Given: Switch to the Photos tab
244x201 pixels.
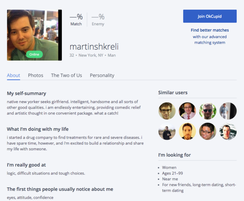Looking at the screenshot, I should [x=36, y=75].
